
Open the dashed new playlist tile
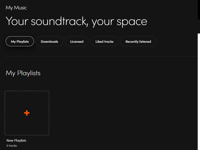tap(27, 113)
